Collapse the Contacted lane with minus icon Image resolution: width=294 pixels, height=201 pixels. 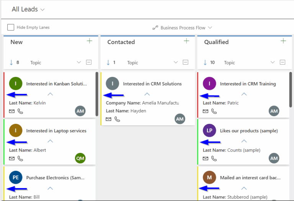click(x=185, y=62)
